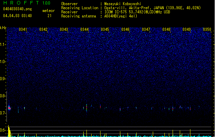Click the 0342 time marker

pyautogui.click(x=43, y=29)
